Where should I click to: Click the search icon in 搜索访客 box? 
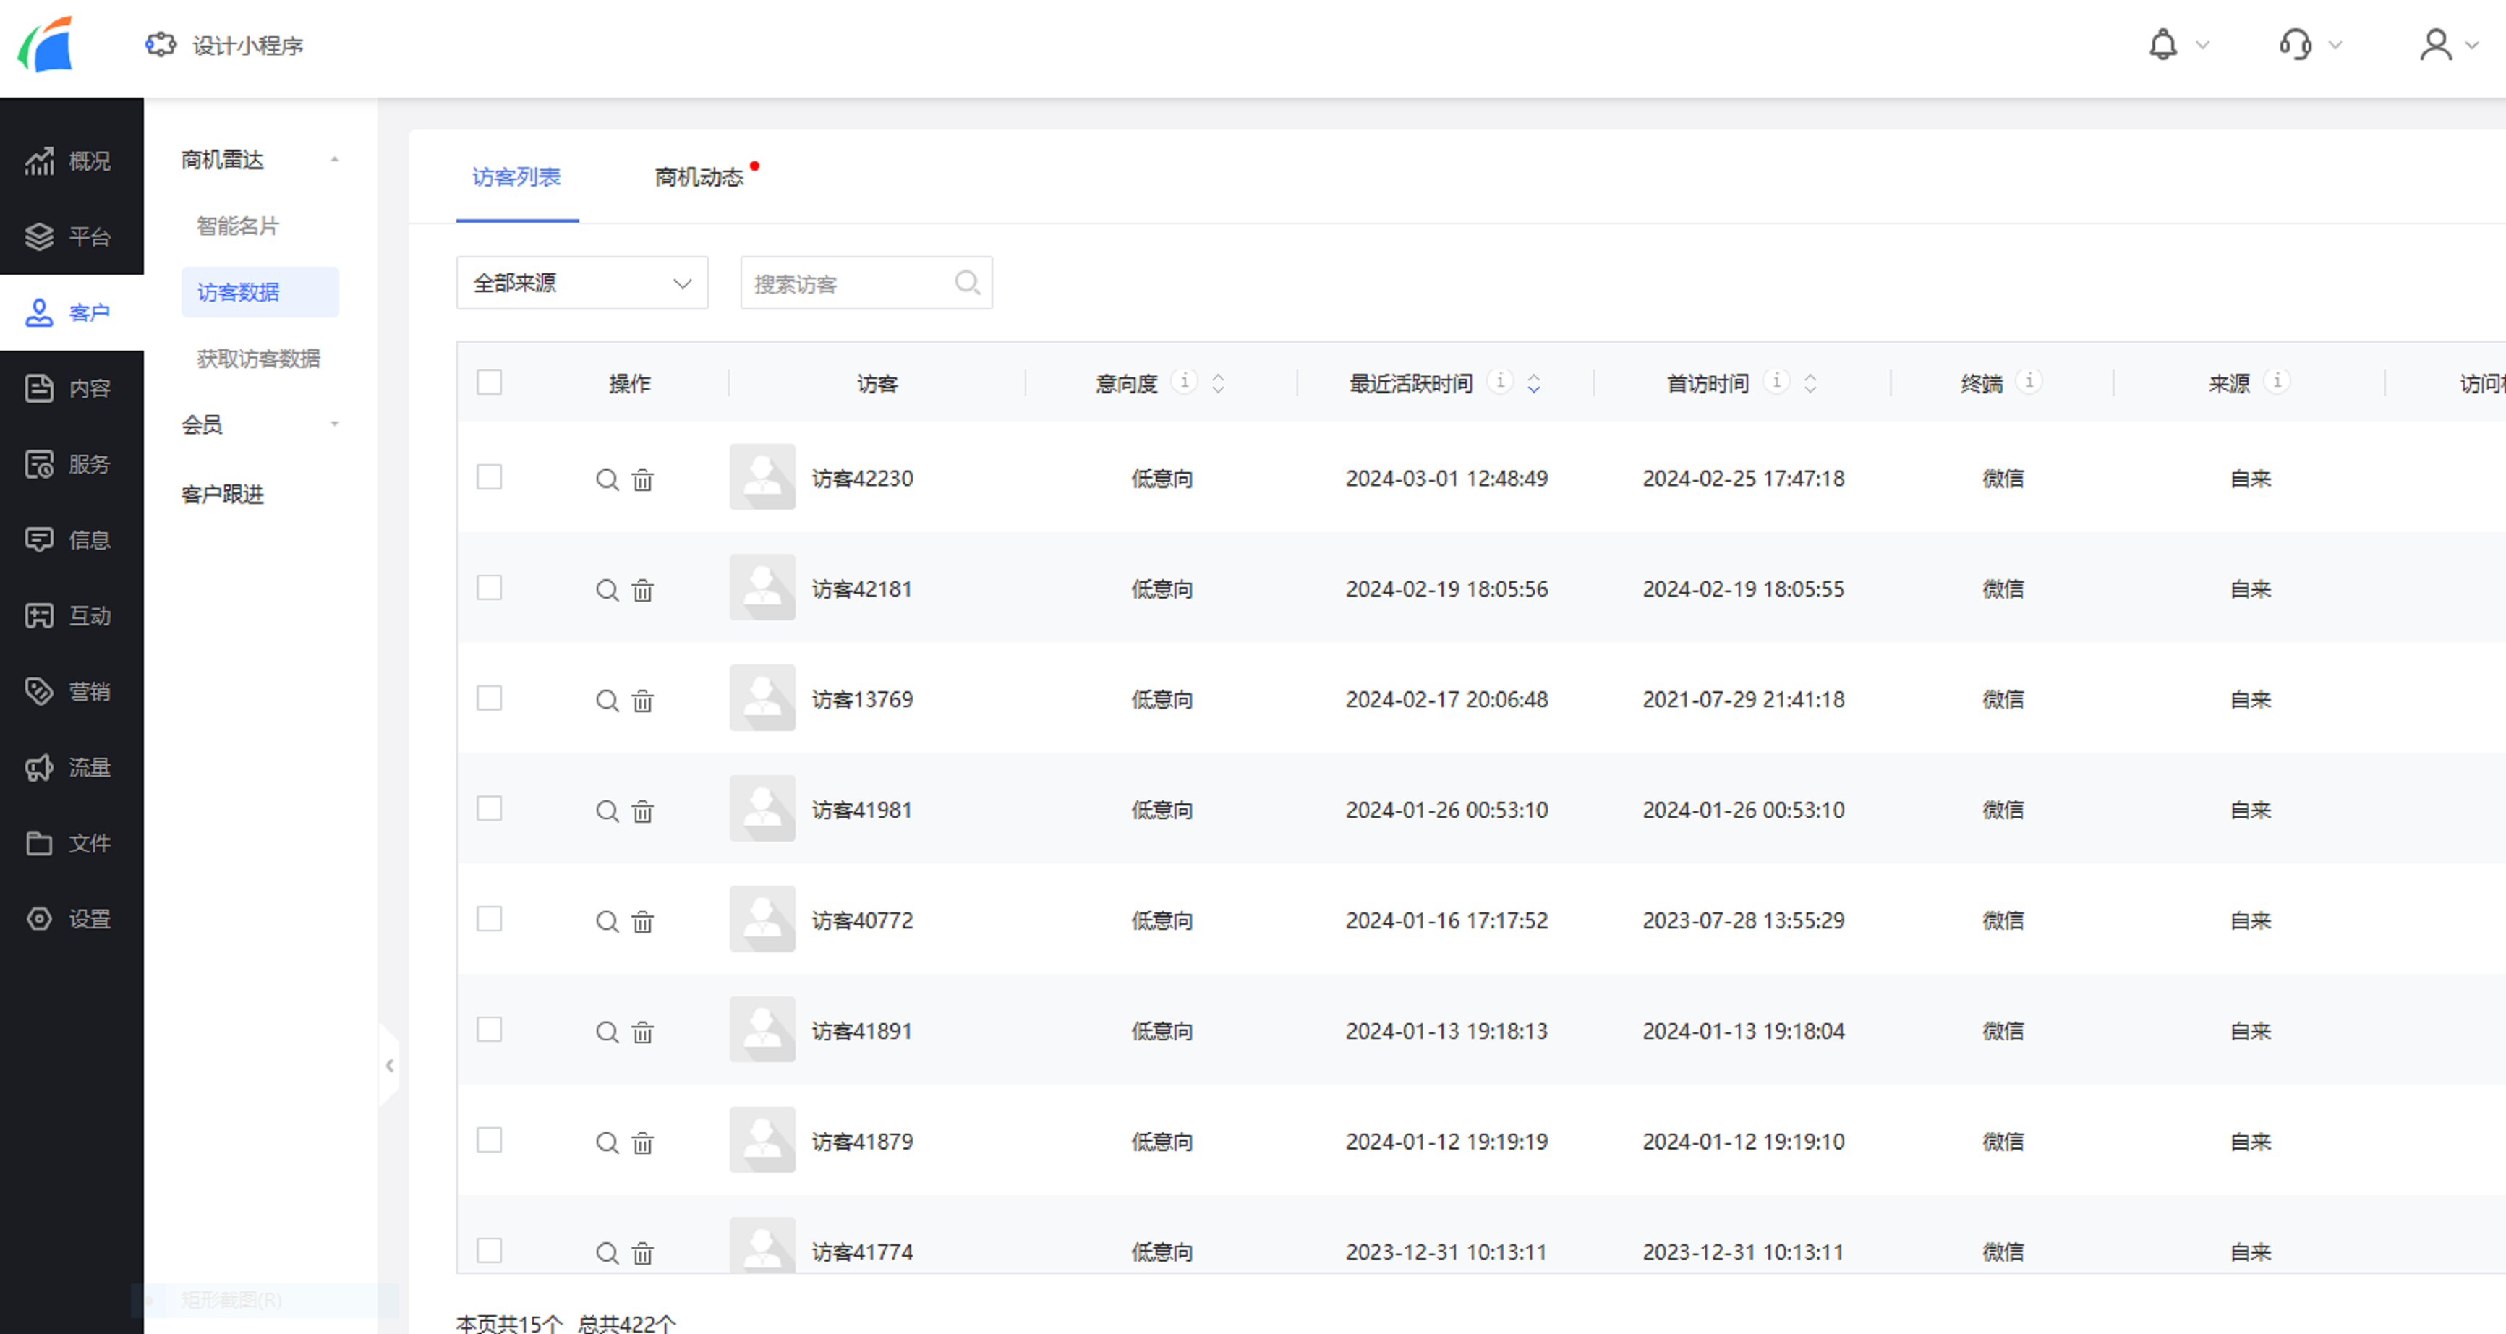pyautogui.click(x=967, y=283)
